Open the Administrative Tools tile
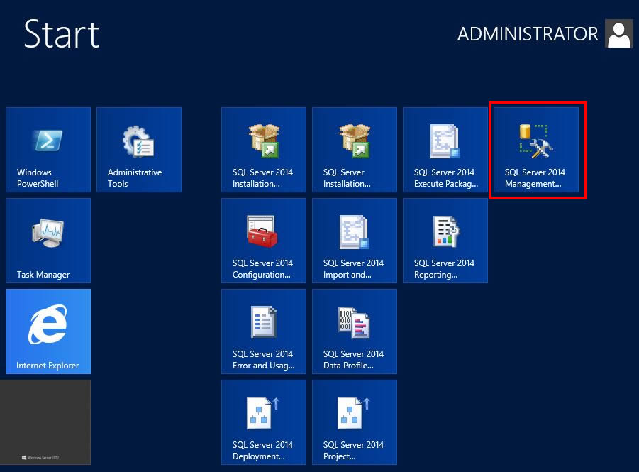The width and height of the screenshot is (639, 472). pyautogui.click(x=139, y=150)
